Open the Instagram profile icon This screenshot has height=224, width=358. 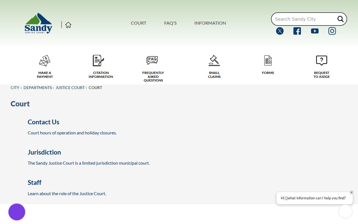(x=332, y=31)
